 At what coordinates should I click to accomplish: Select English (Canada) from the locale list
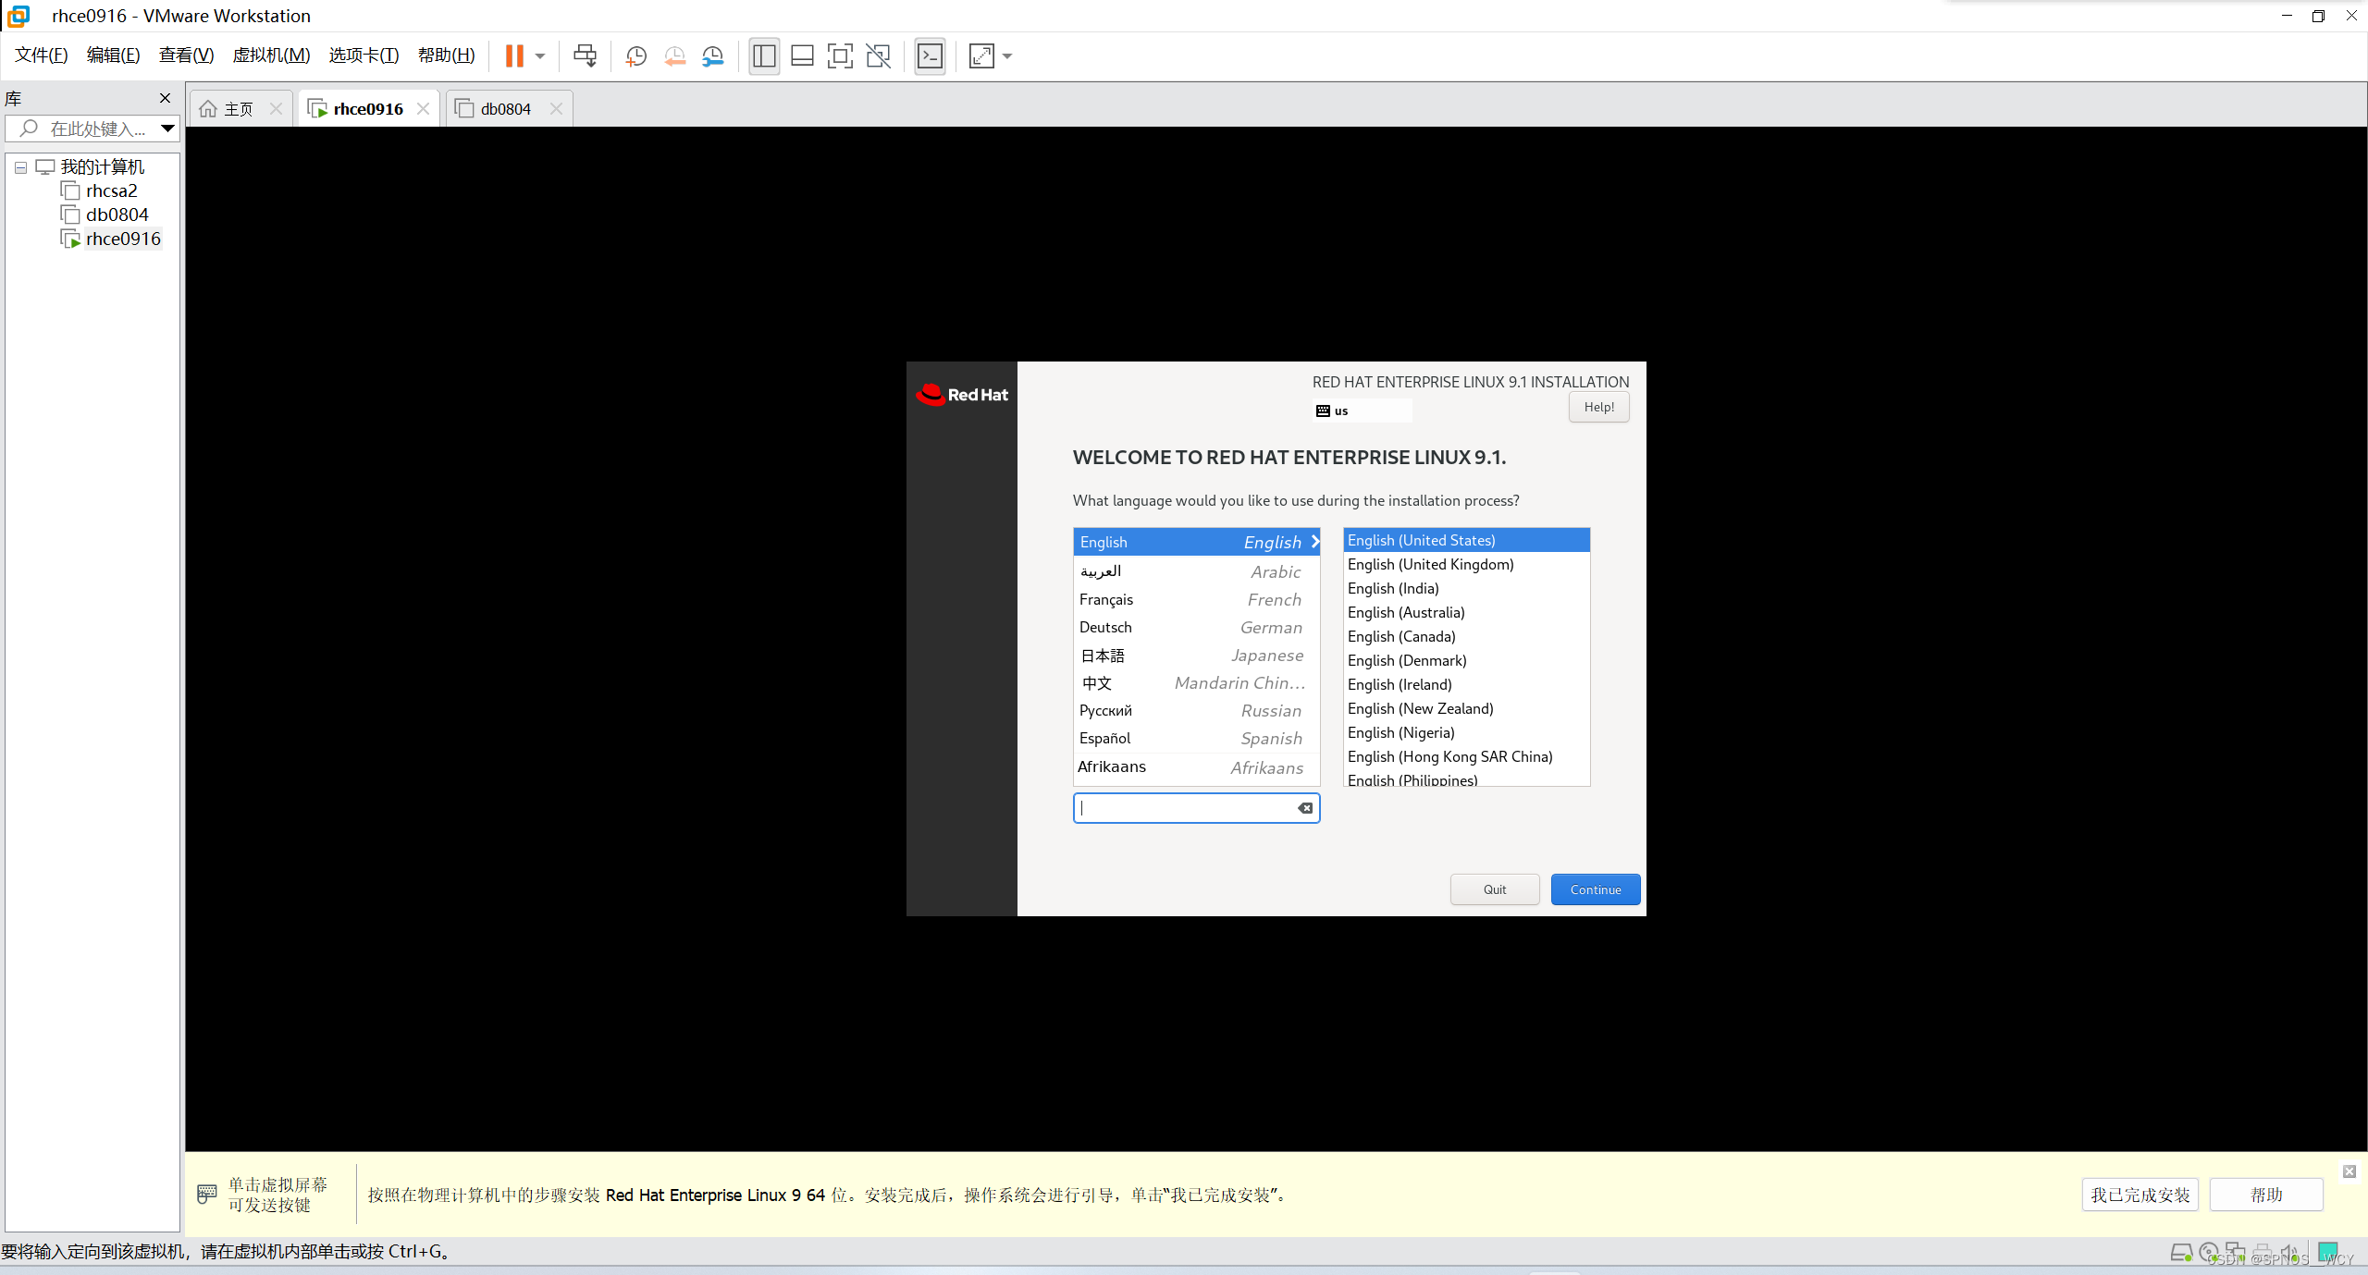[1401, 636]
